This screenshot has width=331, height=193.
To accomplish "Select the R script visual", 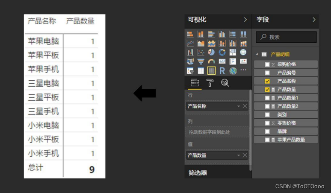I will coord(222,71).
